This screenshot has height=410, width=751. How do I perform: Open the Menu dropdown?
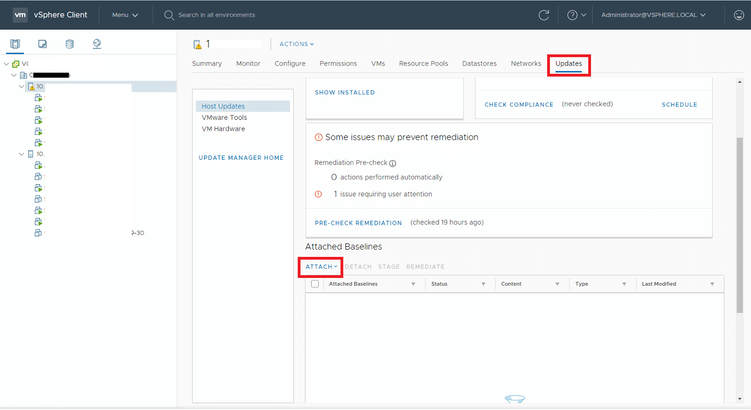(125, 15)
